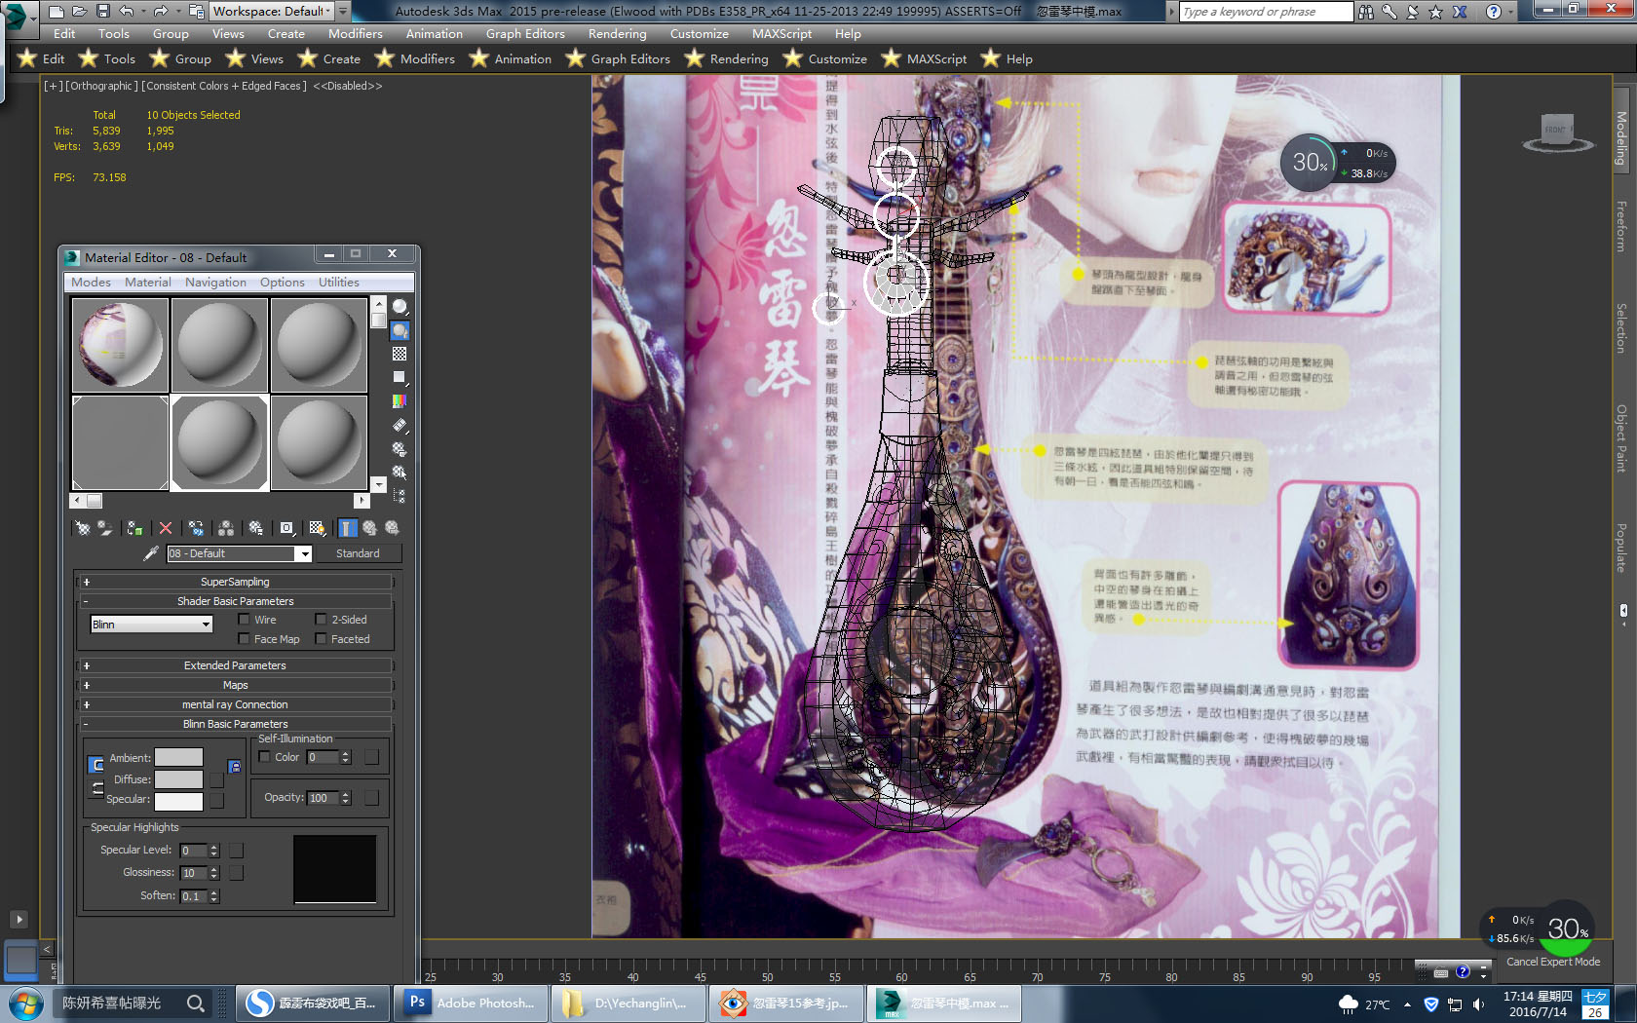Toggle the Show End Result icon
The image size is (1637, 1023).
tap(348, 528)
